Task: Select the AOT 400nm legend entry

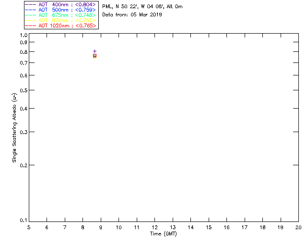Action: tap(67, 5)
